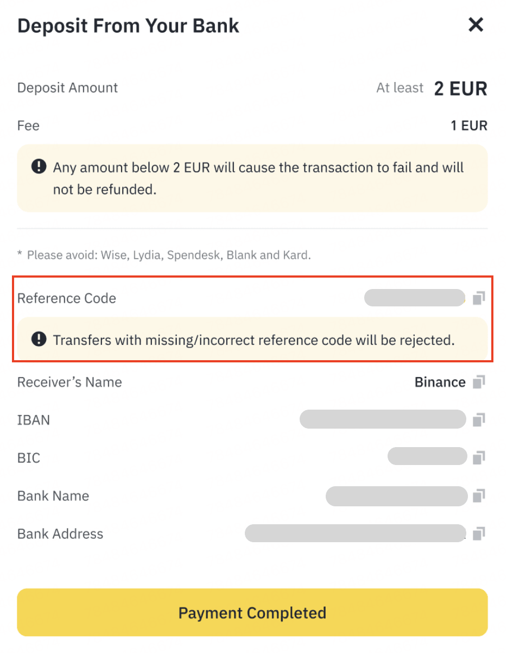Click the Deposit From Your Bank title
Screen dimensions: 507x653
[128, 26]
